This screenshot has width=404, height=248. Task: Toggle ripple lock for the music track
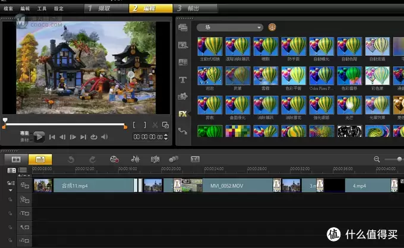tap(10, 241)
